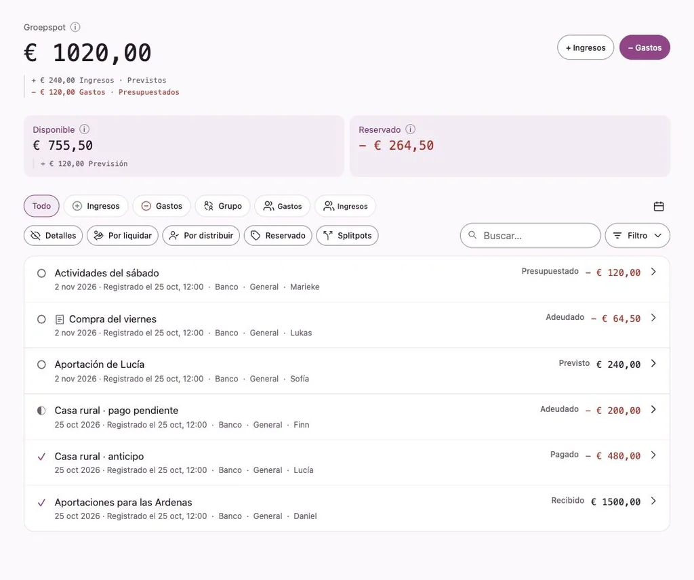694x580 pixels.
Task: Click the € 1020,00 total balance
Action: tap(87, 53)
